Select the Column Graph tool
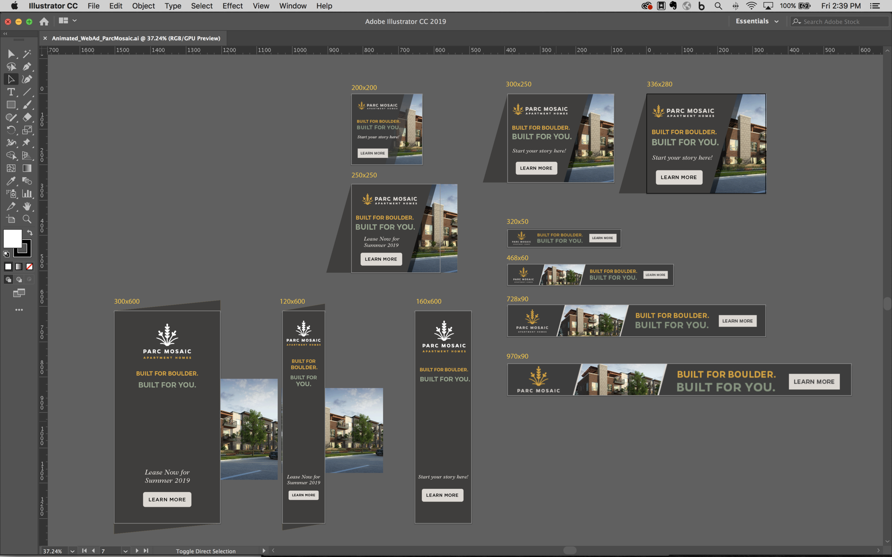The width and height of the screenshot is (892, 557). 27,194
